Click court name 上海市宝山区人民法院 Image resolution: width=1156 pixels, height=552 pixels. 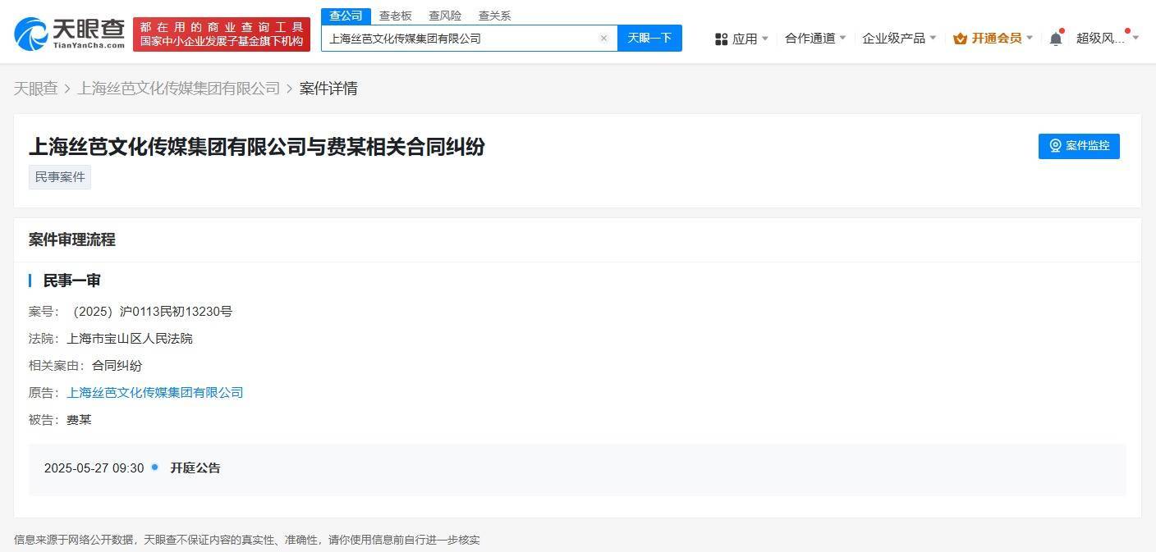pyautogui.click(x=130, y=339)
